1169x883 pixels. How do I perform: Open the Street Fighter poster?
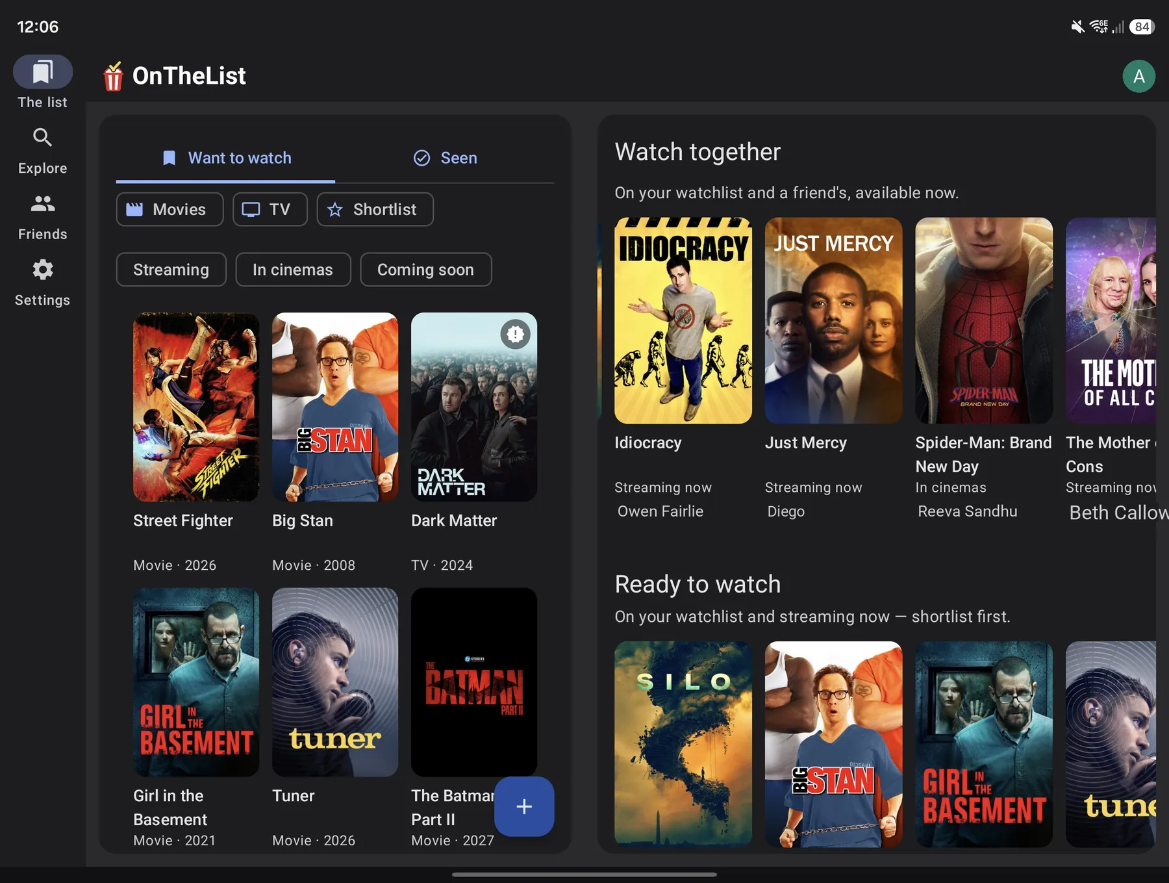click(195, 407)
